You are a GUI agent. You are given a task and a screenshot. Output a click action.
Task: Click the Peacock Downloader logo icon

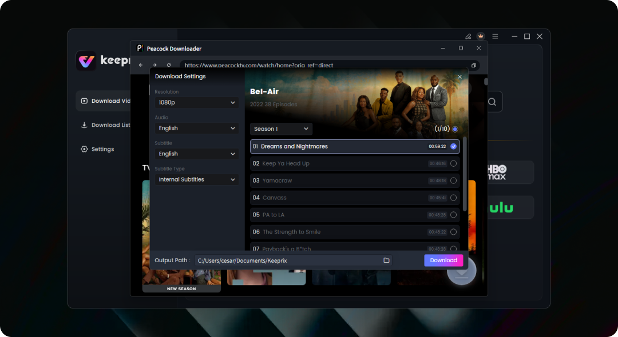(x=140, y=48)
